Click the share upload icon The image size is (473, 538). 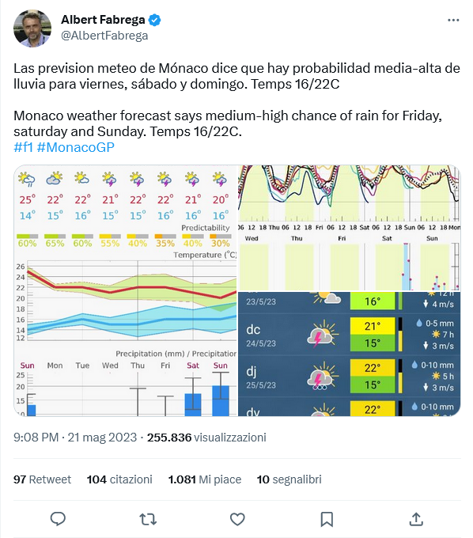tap(416, 519)
